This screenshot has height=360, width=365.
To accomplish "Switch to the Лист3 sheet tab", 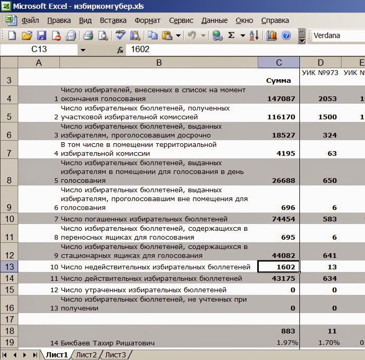I will click(x=115, y=355).
